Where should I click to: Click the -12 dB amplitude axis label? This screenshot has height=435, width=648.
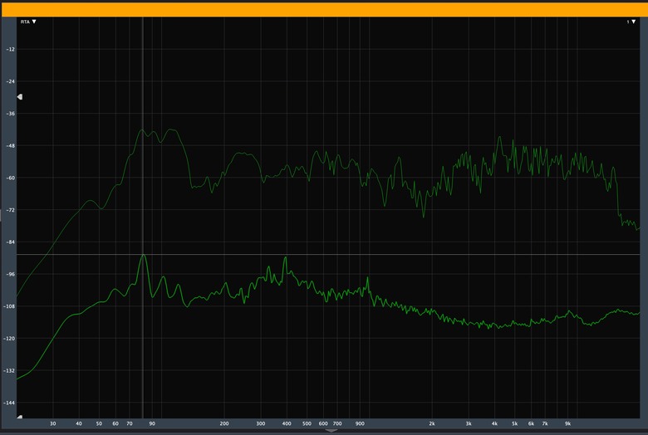click(10, 49)
